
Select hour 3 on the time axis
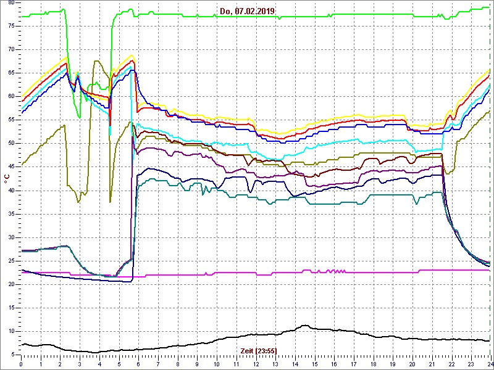(x=80, y=364)
